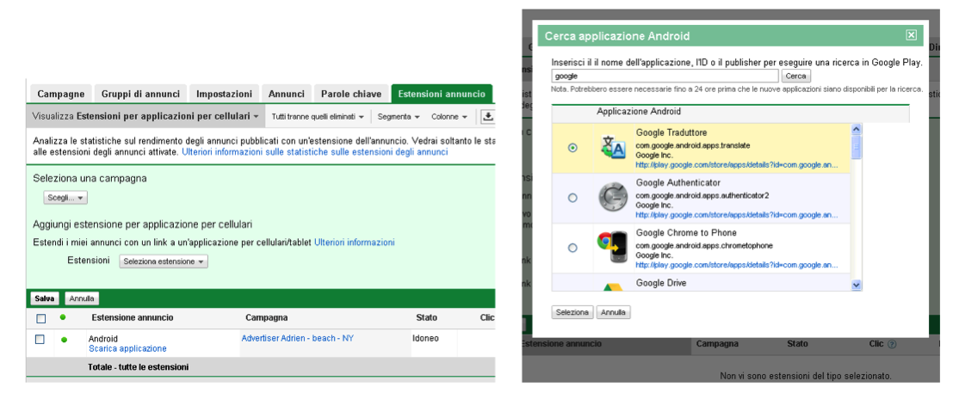Screen dimensions: 965x393
Task: Click the Google Drive app icon
Action: coord(612,286)
